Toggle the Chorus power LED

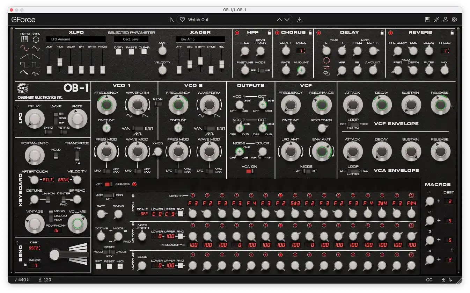point(277,33)
